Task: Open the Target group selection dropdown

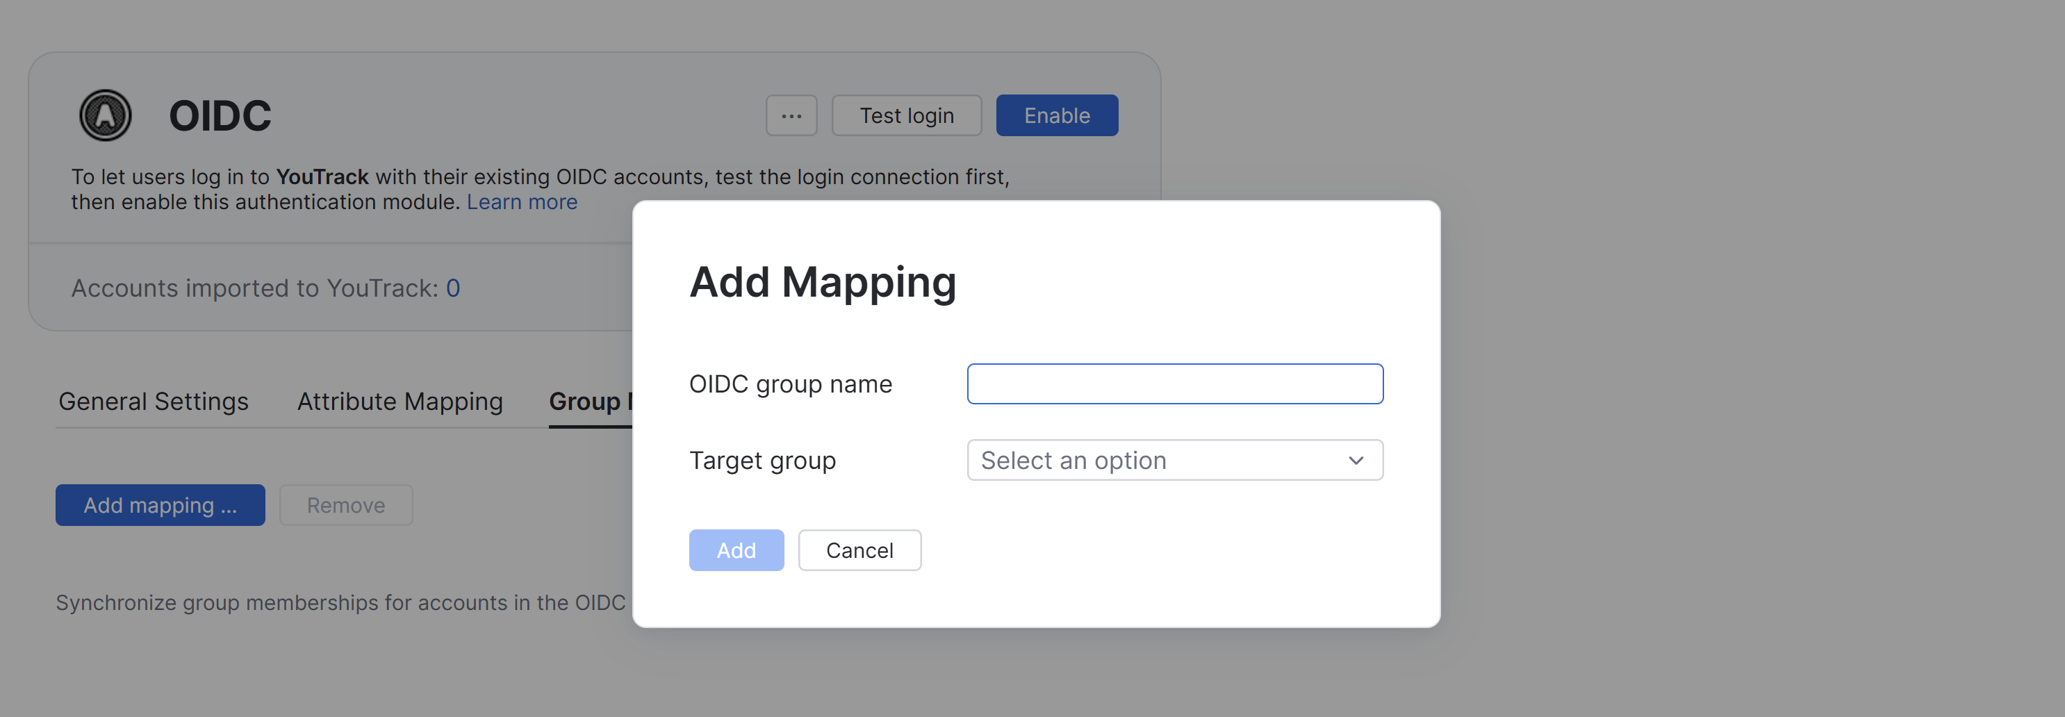Action: [x=1174, y=459]
